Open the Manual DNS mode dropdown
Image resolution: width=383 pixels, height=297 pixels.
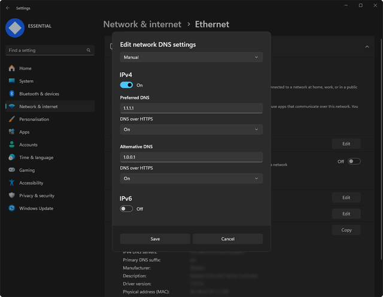(x=191, y=57)
